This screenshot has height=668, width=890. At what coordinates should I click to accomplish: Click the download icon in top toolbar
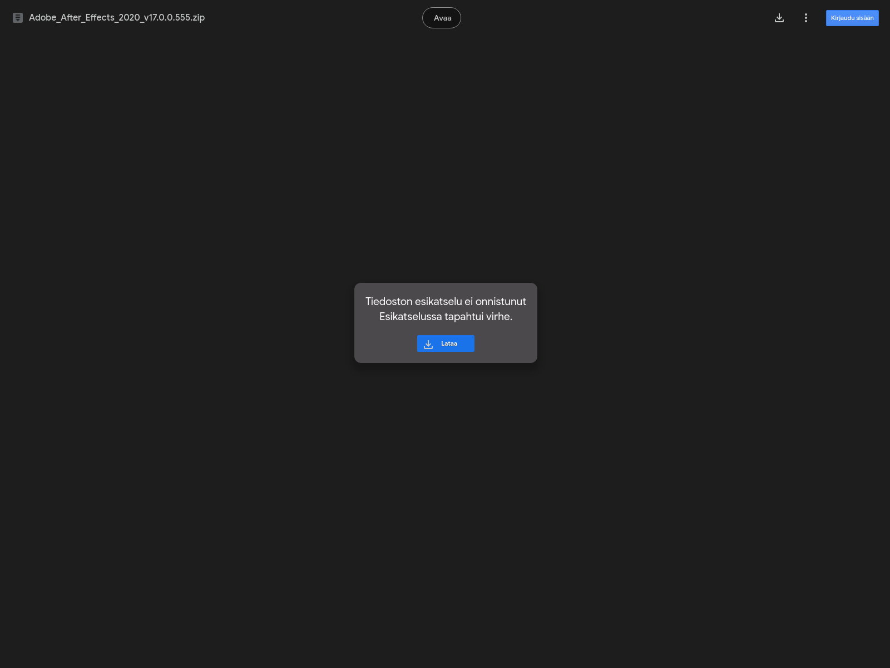click(779, 18)
